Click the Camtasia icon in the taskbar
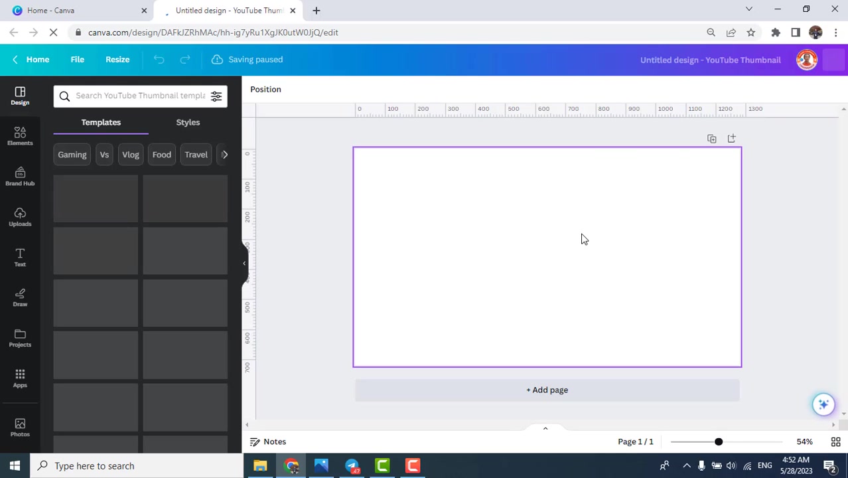The image size is (848, 478). click(382, 465)
